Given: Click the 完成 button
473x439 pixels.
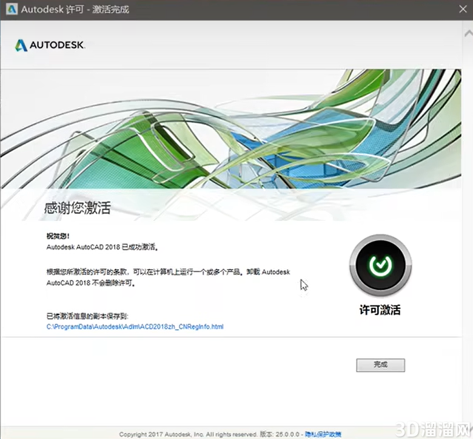Looking at the screenshot, I should click(380, 365).
